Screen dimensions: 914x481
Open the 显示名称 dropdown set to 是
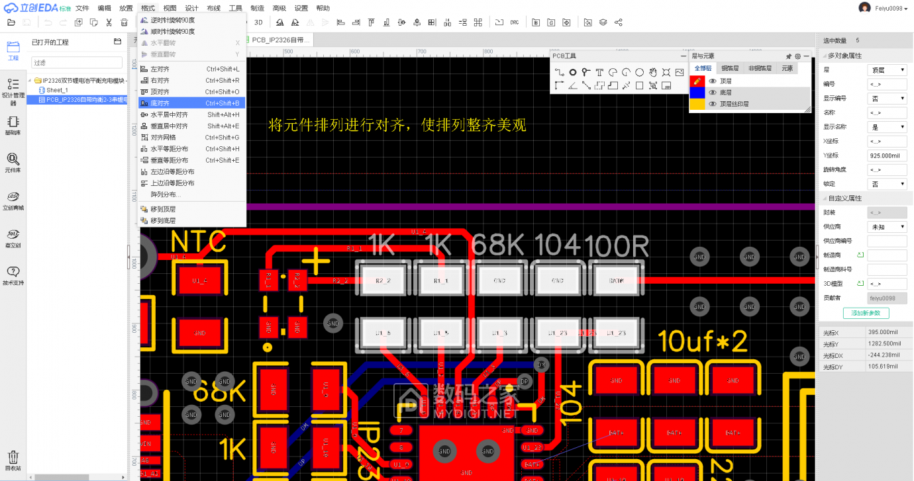point(887,126)
